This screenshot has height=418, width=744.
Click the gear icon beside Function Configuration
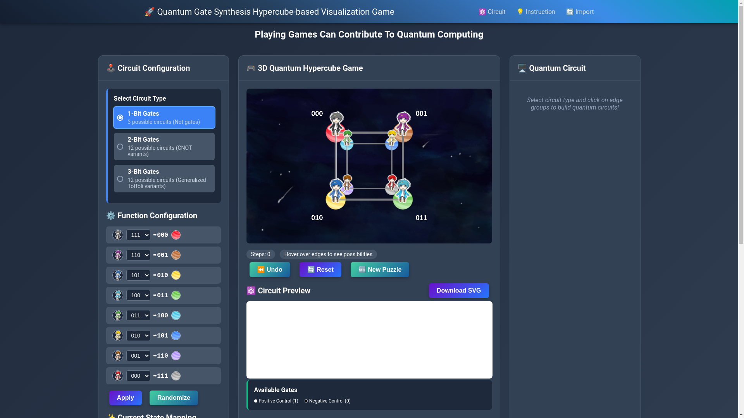[111, 216]
